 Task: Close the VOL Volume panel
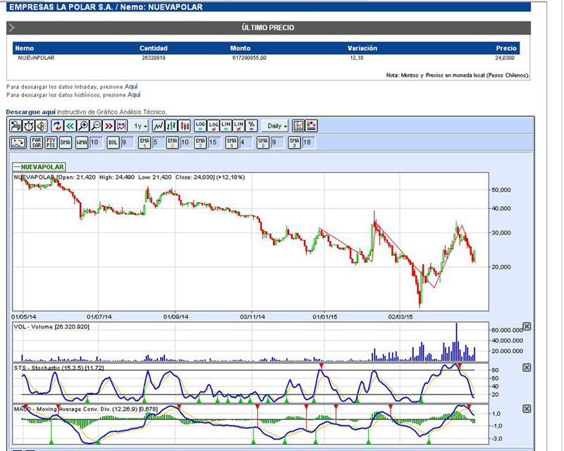[x=527, y=326]
